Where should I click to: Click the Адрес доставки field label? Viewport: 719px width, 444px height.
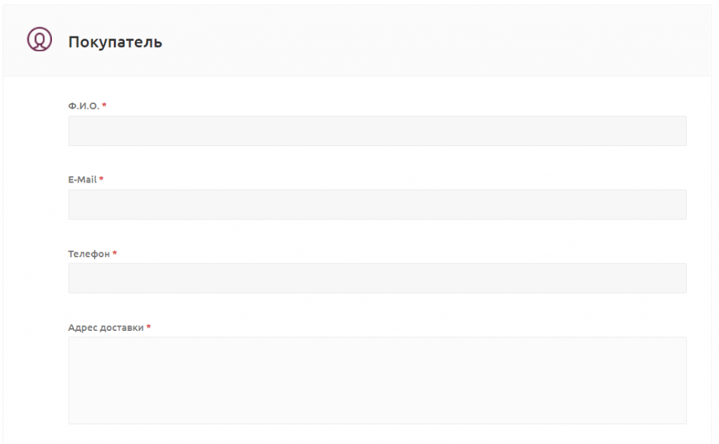pyautogui.click(x=106, y=327)
